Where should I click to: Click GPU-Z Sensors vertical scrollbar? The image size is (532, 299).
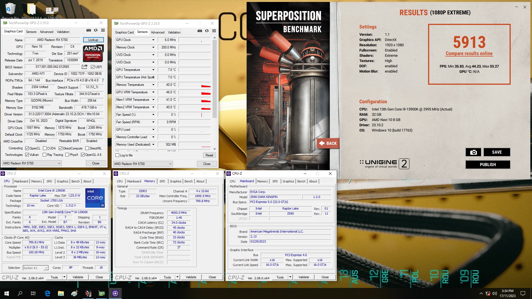click(214, 79)
